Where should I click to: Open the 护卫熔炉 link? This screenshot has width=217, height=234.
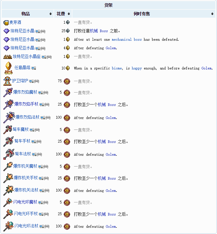pyautogui.click(x=20, y=81)
